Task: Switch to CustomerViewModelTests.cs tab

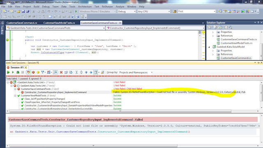Action: click(59, 23)
